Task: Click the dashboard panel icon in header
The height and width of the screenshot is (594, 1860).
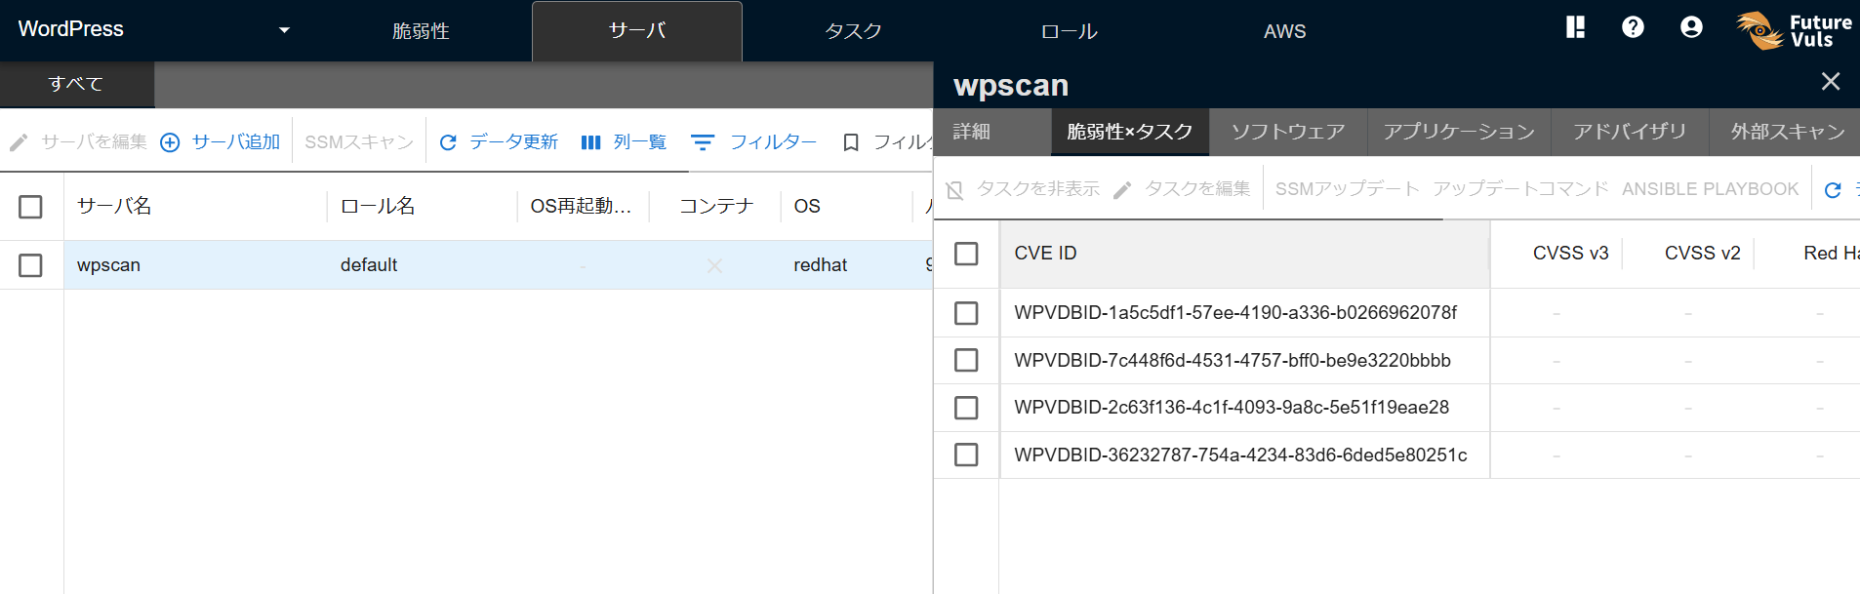Action: pos(1575,27)
